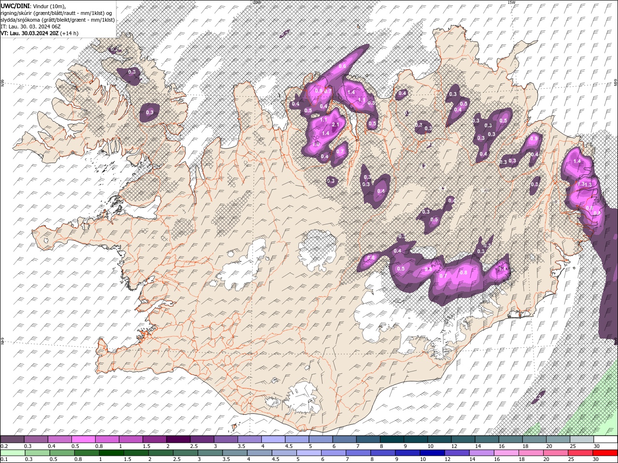
Task: Click the rain legend swatch between 16 and 18
Action: coord(507,453)
